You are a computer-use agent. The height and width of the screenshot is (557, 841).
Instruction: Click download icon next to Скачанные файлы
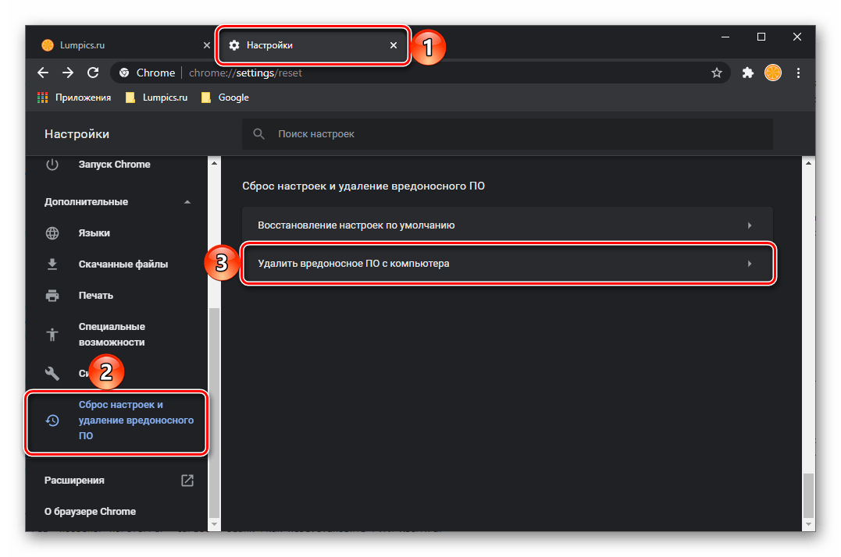[52, 264]
